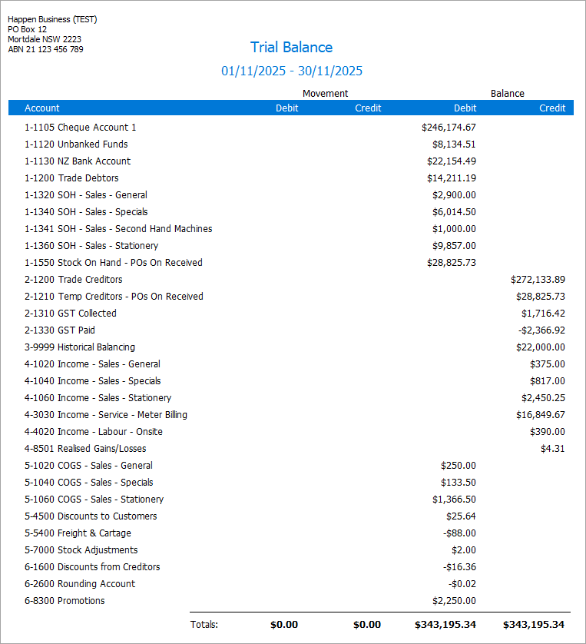The width and height of the screenshot is (586, 644).
Task: Click the Account column header
Action: [41, 108]
